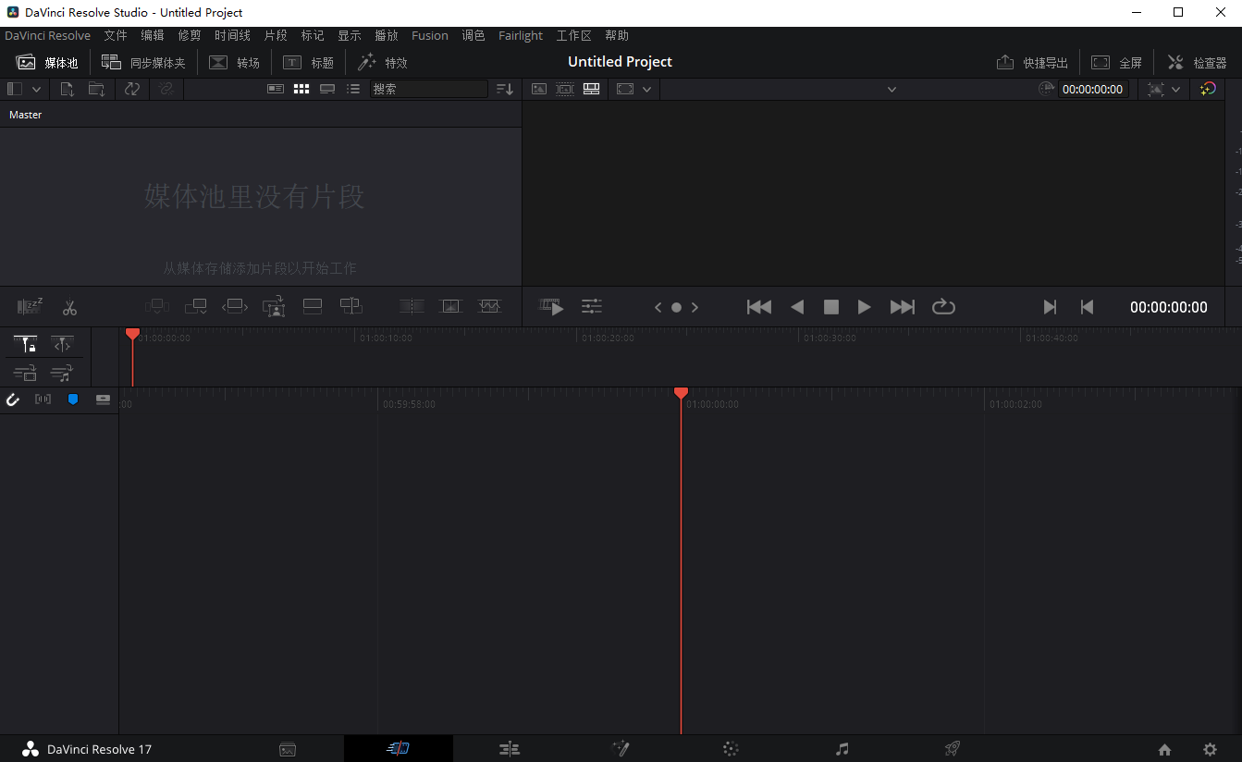The height and width of the screenshot is (762, 1242).
Task: Select source clip viewer mode icon
Action: pyautogui.click(x=539, y=89)
